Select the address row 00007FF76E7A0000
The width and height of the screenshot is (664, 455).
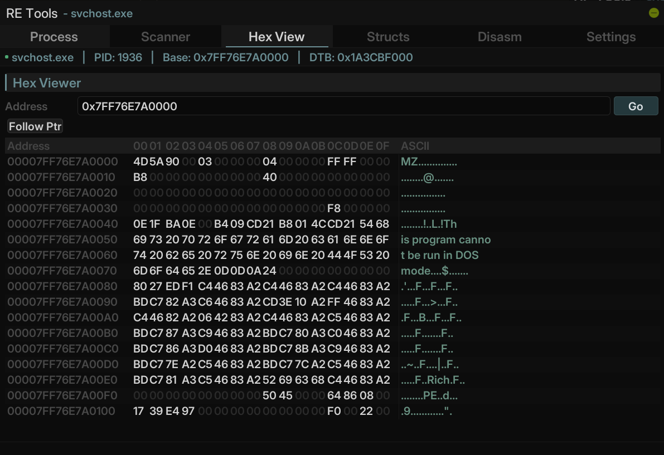pyautogui.click(x=62, y=162)
